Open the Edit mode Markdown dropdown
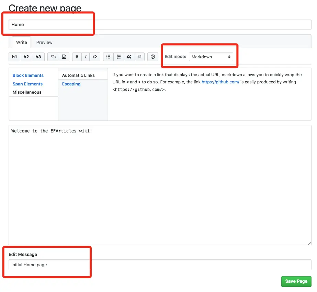The height and width of the screenshot is (292, 317). (x=211, y=57)
